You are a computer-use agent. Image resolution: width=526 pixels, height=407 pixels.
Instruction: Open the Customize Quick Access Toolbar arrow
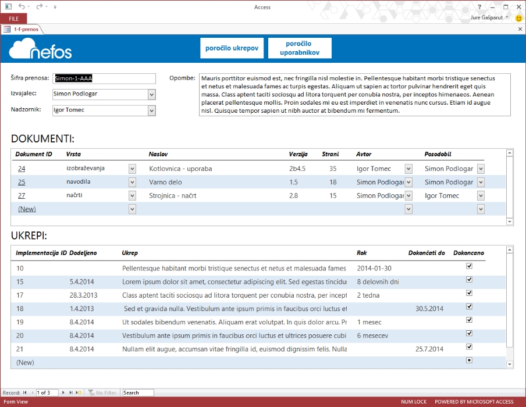55,7
